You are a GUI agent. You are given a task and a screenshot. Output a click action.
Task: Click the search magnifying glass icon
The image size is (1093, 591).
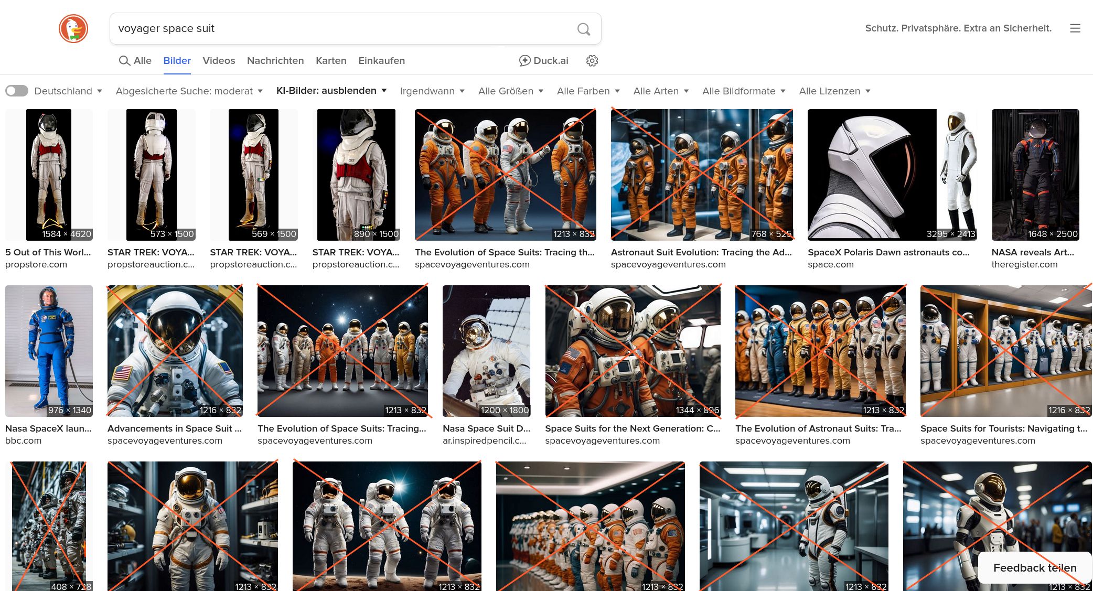[x=583, y=29]
